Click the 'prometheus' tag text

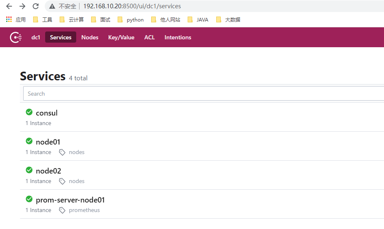coord(84,210)
